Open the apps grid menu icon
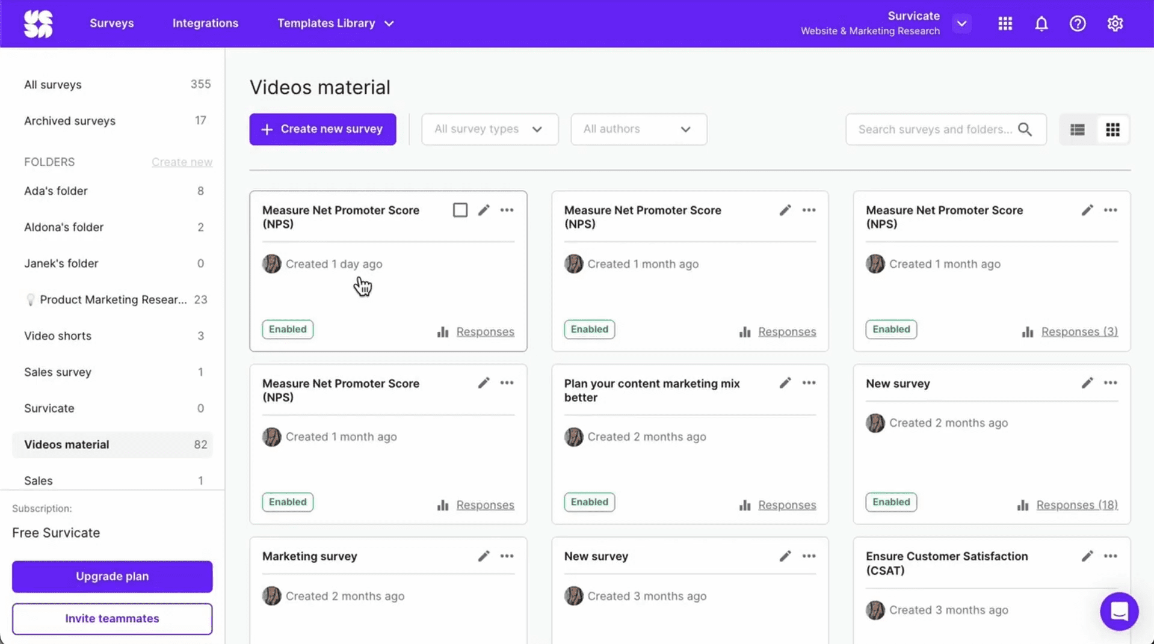Screen dimensions: 1154x644 click(x=1005, y=23)
